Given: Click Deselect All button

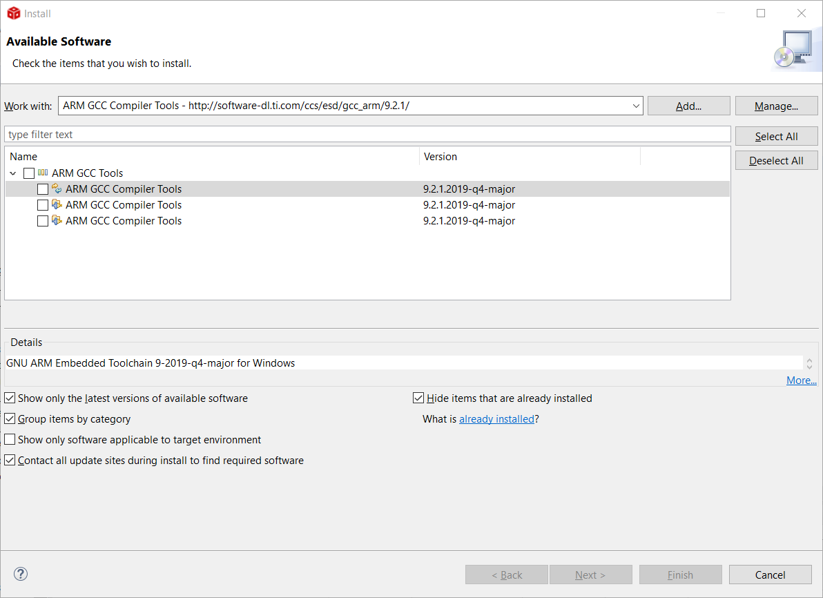Looking at the screenshot, I should (x=776, y=161).
